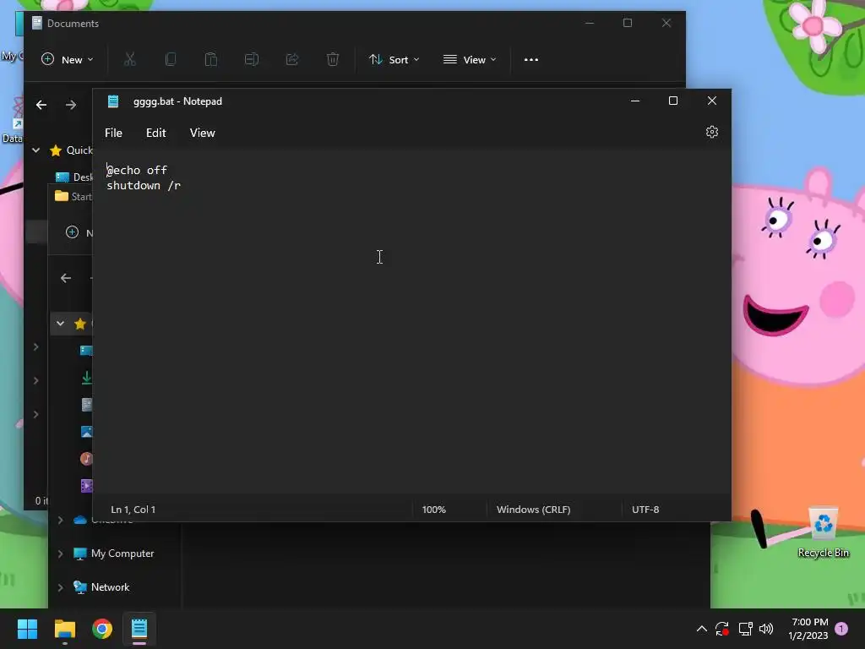Open the Notepad settings gear

[711, 133]
